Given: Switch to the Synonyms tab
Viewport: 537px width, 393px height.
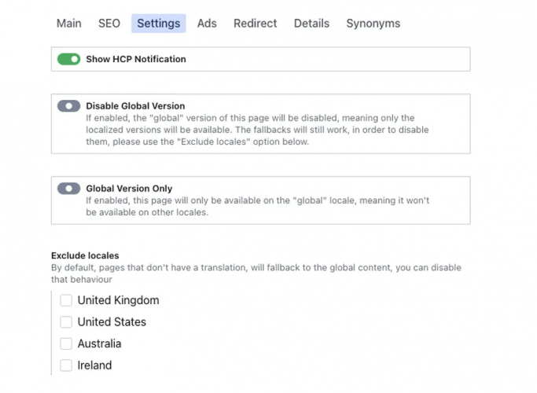Looking at the screenshot, I should coord(373,24).
